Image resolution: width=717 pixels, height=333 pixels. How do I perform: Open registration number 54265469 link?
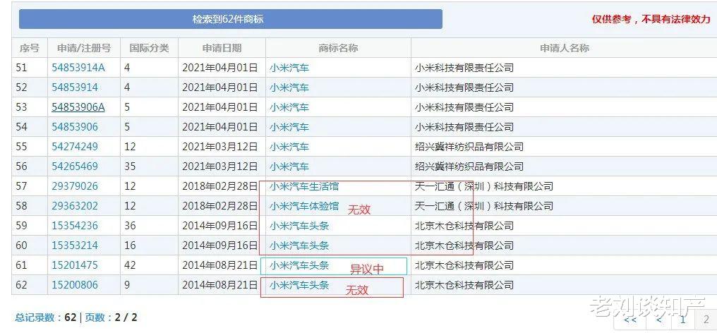tap(75, 166)
